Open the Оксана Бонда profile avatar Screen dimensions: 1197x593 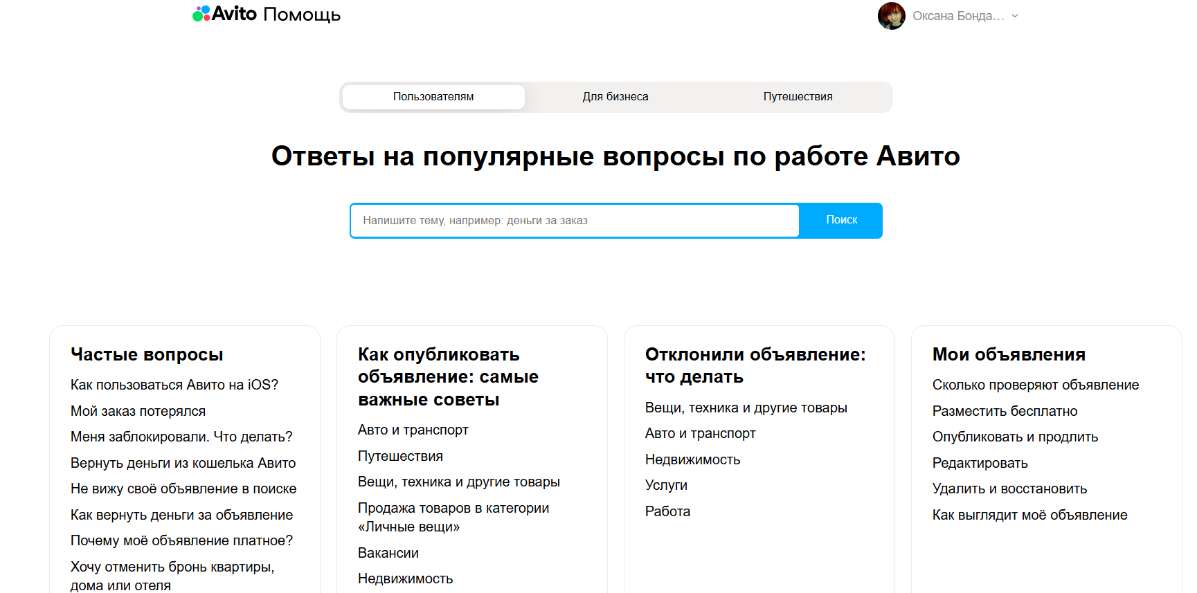[x=892, y=16]
